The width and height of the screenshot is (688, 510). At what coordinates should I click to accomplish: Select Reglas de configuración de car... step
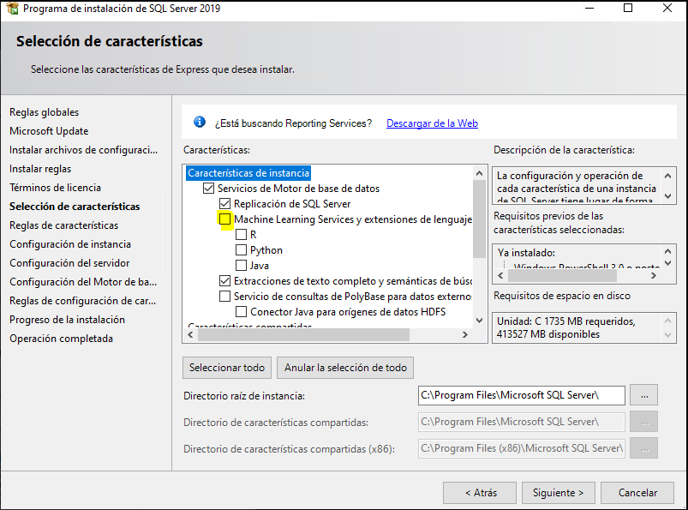82,301
